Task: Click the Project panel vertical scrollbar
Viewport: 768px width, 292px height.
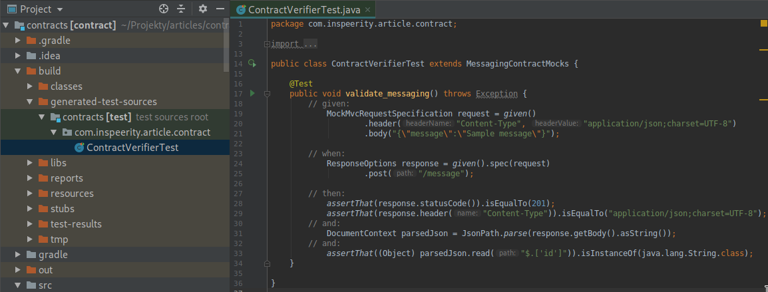Action: (x=226, y=40)
